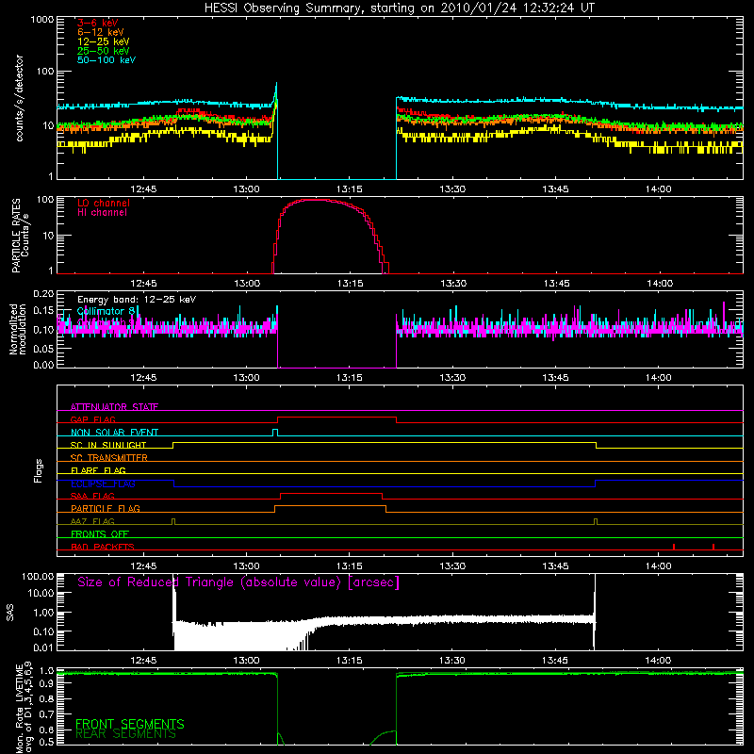Pick the green 25-50 keV legend label
The height and width of the screenshot is (754, 754).
[x=104, y=51]
